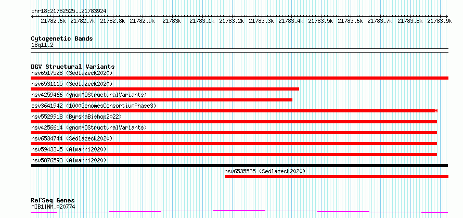Select the nsv4256614 red variant bar
Screen dimensions: 463x218
pos(234,133)
